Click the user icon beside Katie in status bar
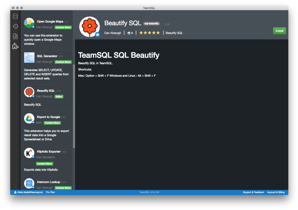 point(15,192)
